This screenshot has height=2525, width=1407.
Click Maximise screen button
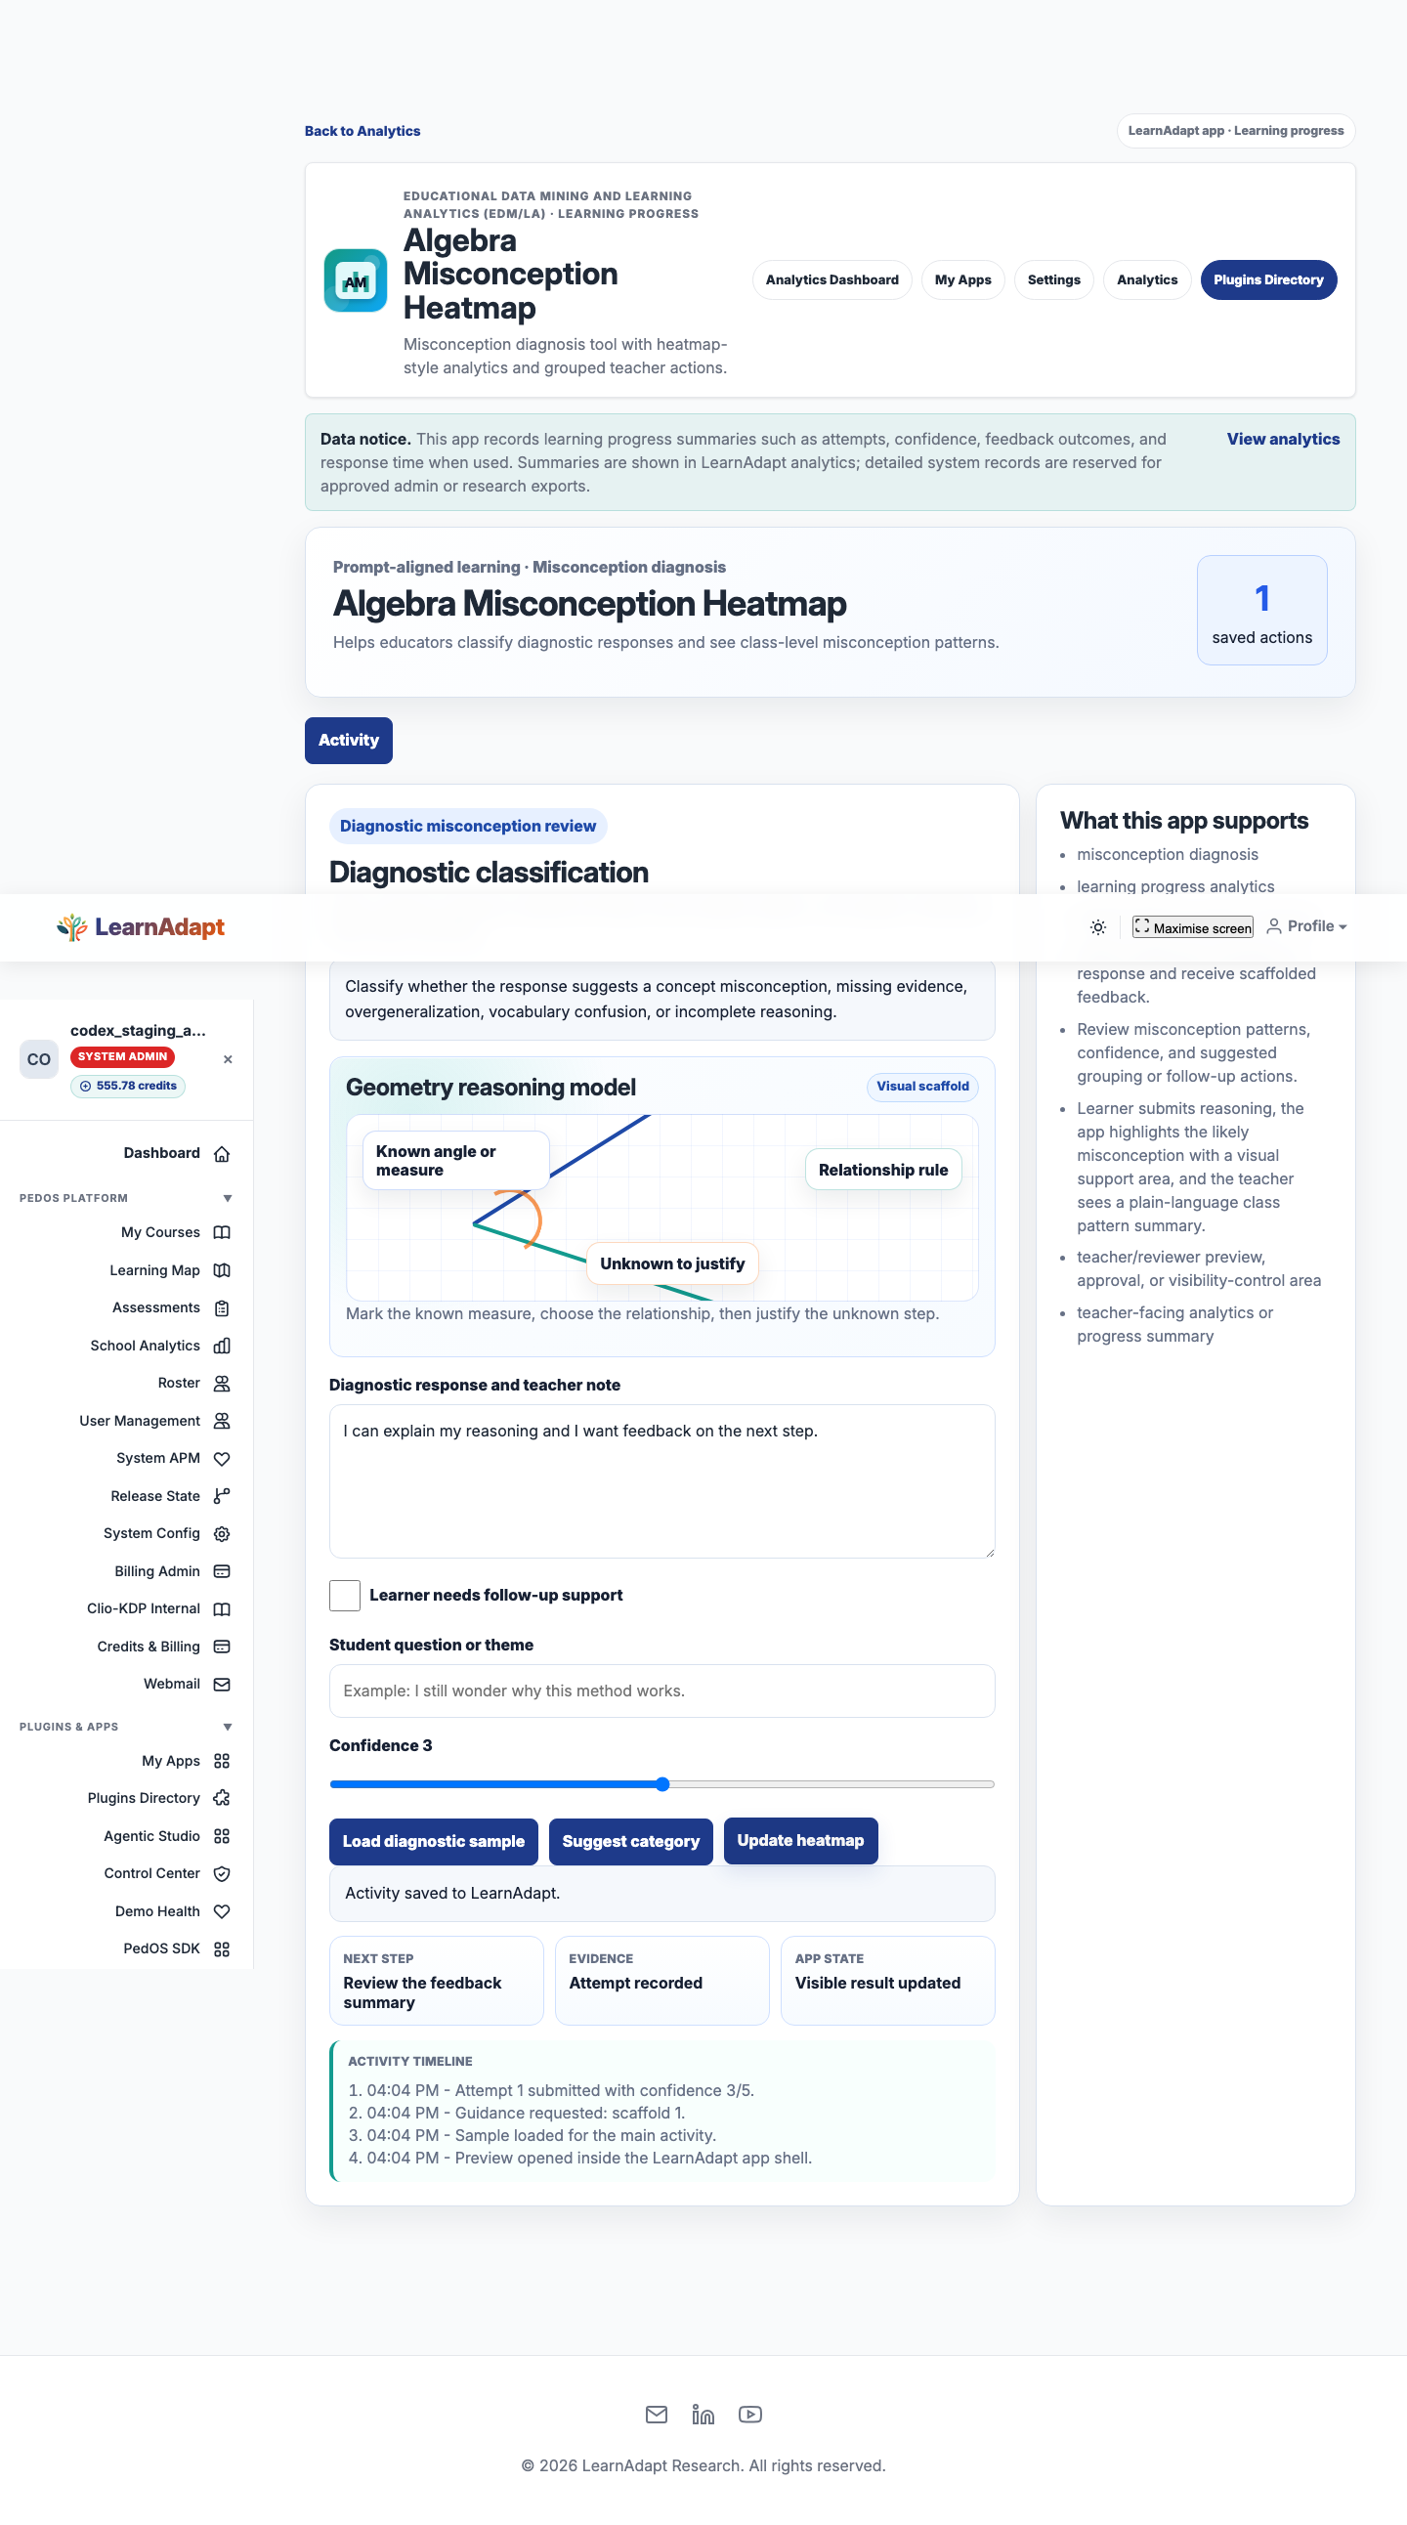click(1192, 927)
